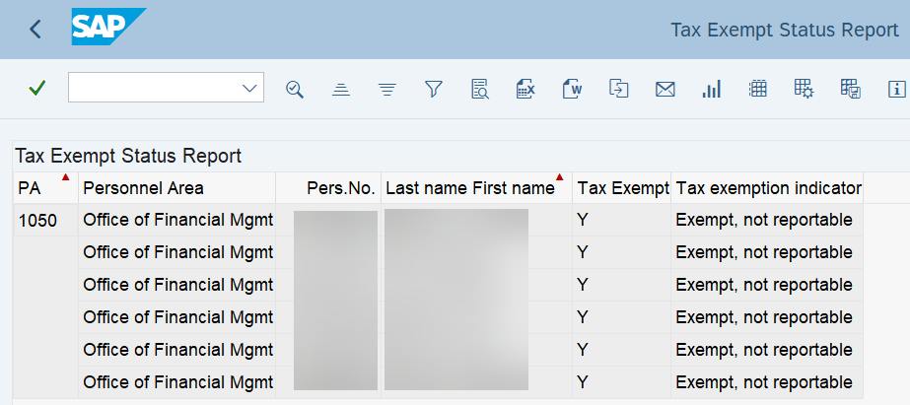
Task: Click the local file export icon
Action: click(x=618, y=89)
